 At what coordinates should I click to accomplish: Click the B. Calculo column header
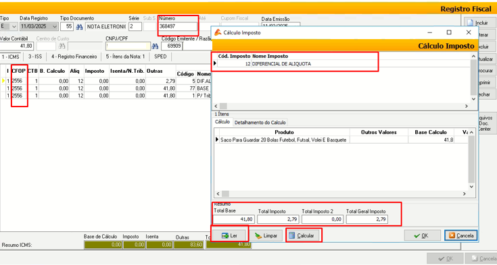point(52,71)
